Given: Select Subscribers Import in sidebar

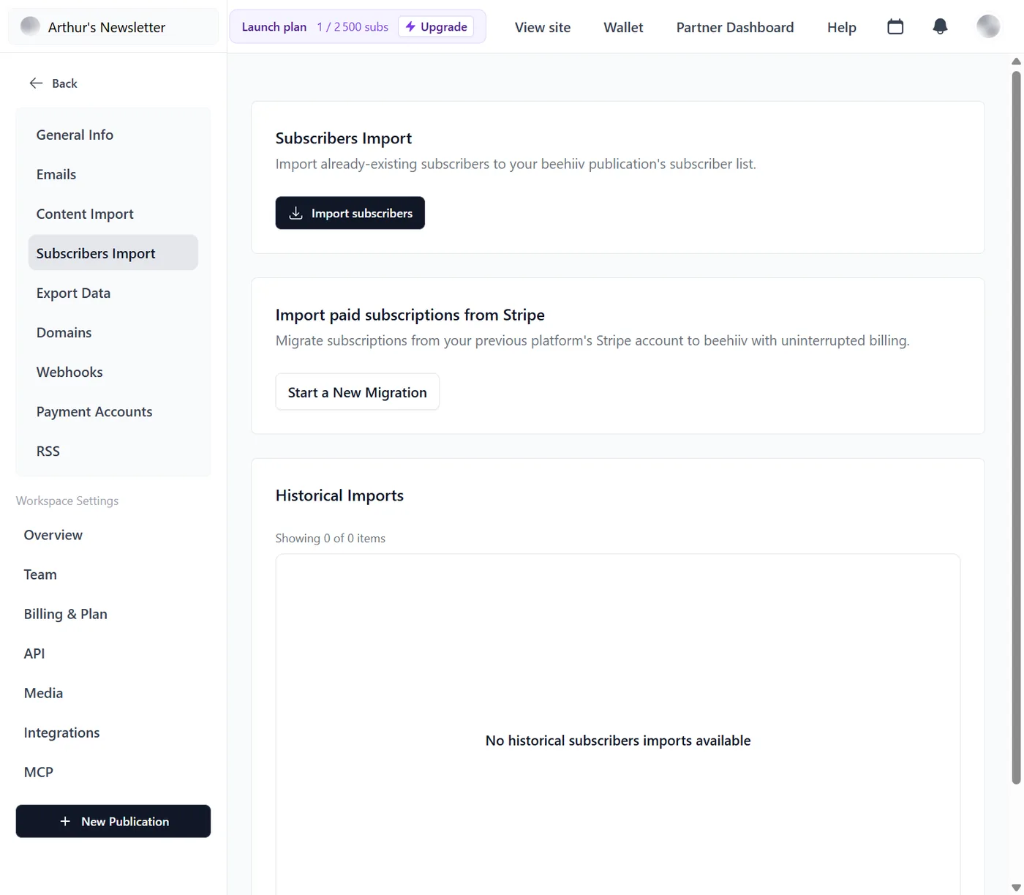Looking at the screenshot, I should point(113,252).
